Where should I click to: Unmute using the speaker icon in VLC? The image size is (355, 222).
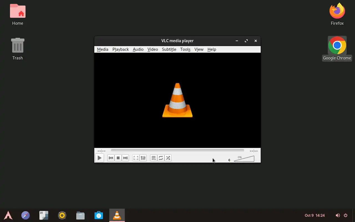[229, 160]
